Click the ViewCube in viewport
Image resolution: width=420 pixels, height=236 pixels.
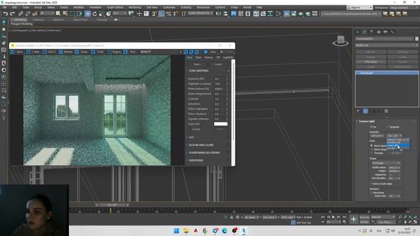click(x=341, y=41)
